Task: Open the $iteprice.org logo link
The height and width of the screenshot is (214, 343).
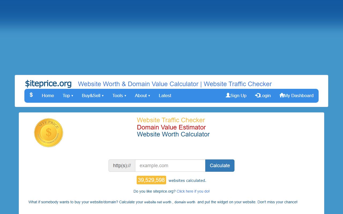Action: [x=48, y=84]
